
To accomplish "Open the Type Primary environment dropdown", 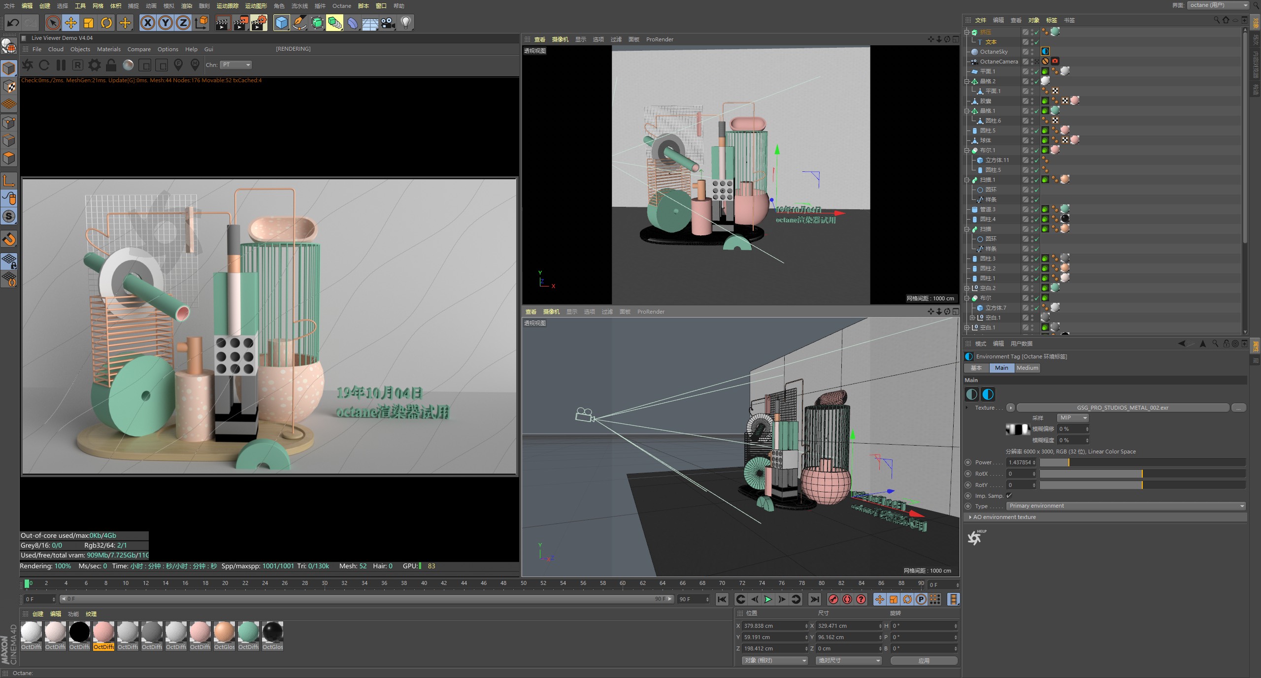I will pyautogui.click(x=1126, y=506).
